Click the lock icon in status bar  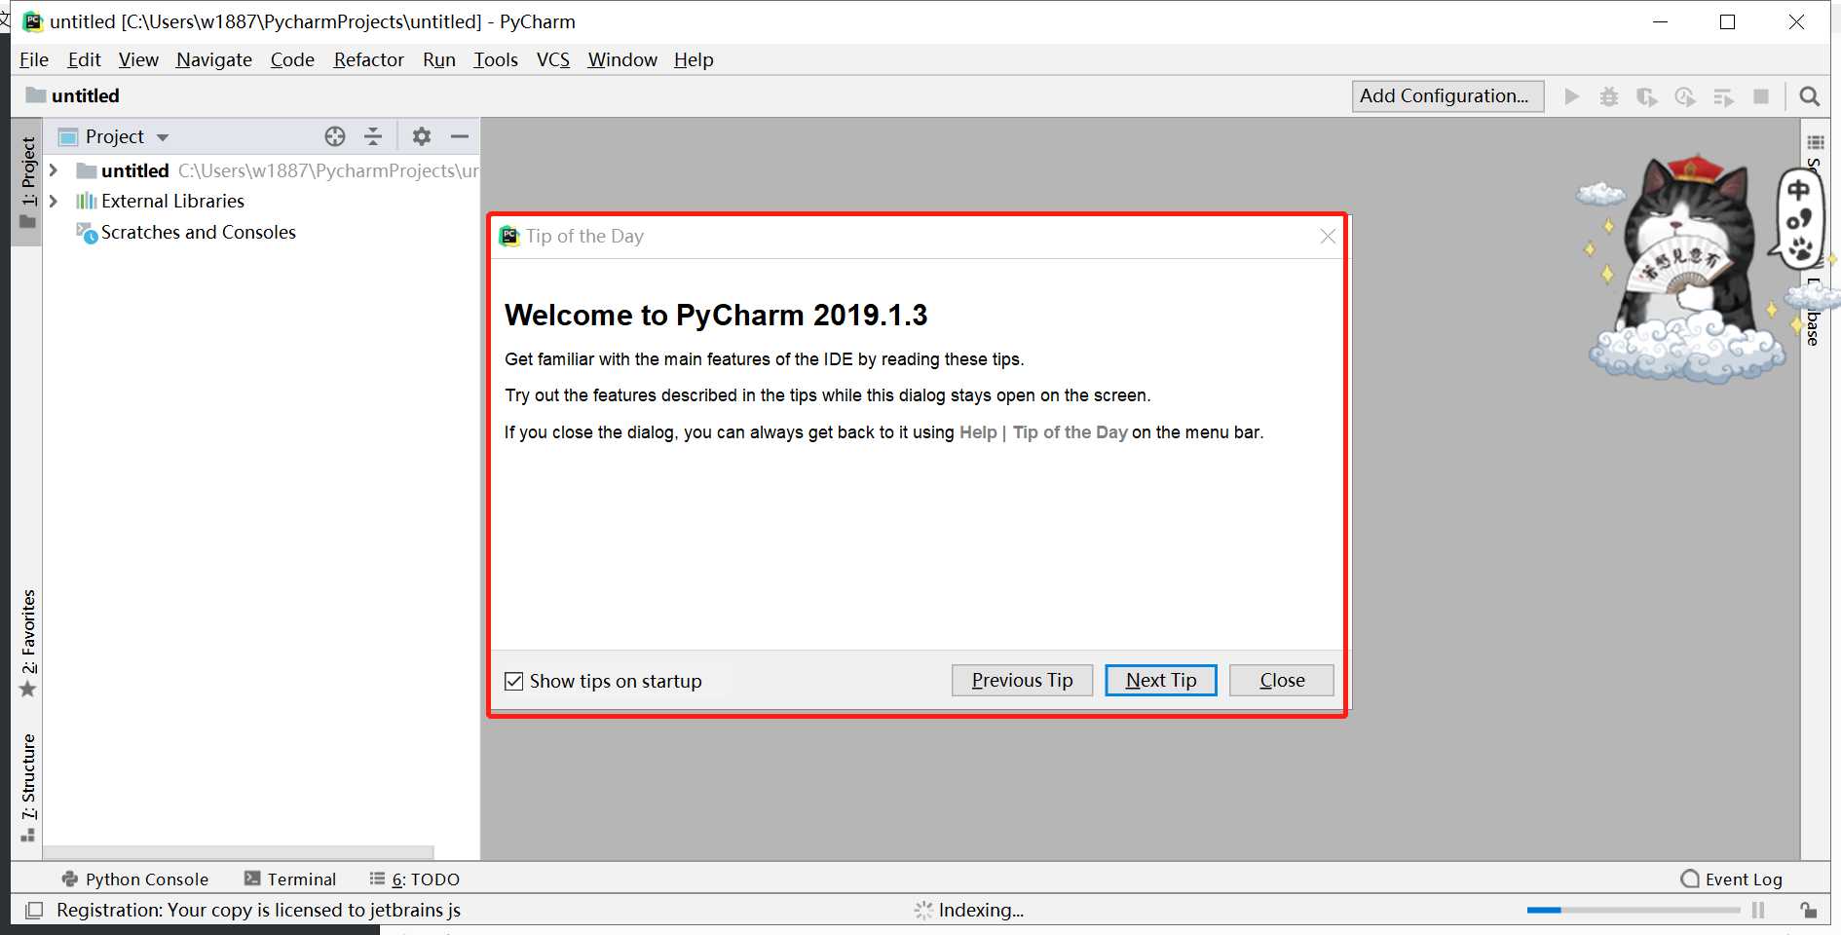point(1808,910)
